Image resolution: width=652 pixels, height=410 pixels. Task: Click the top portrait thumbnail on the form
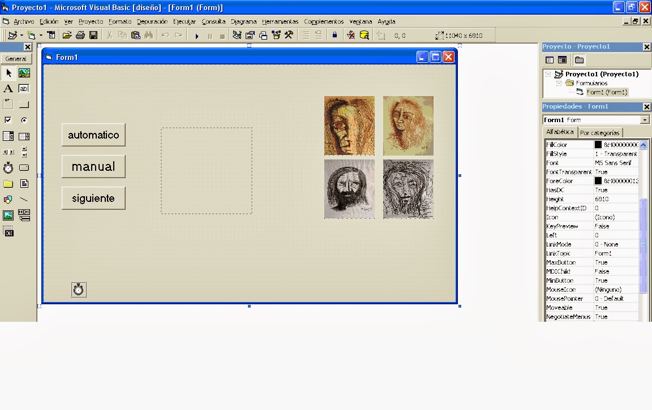pyautogui.click(x=349, y=126)
